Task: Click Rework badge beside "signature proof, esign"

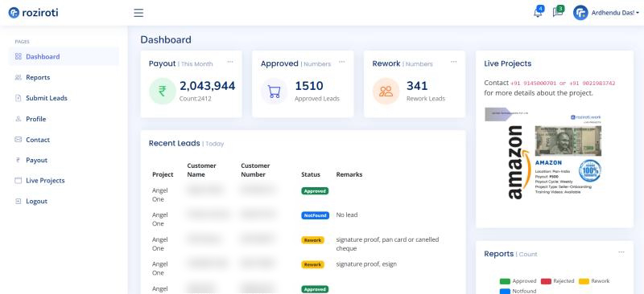Action: pyautogui.click(x=312, y=264)
